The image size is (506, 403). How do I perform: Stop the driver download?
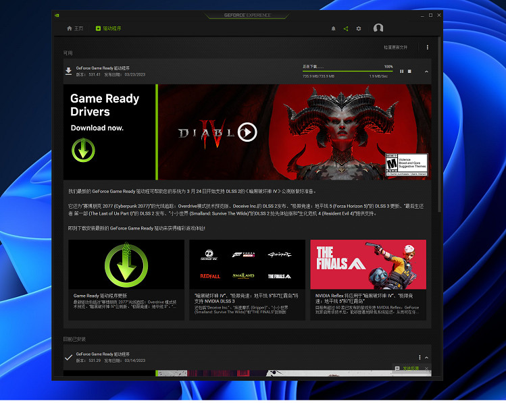409,72
